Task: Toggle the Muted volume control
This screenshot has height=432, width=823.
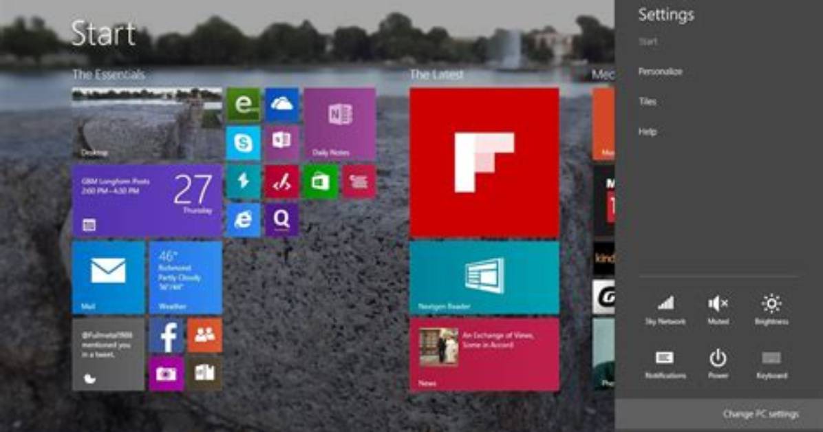Action: (718, 310)
